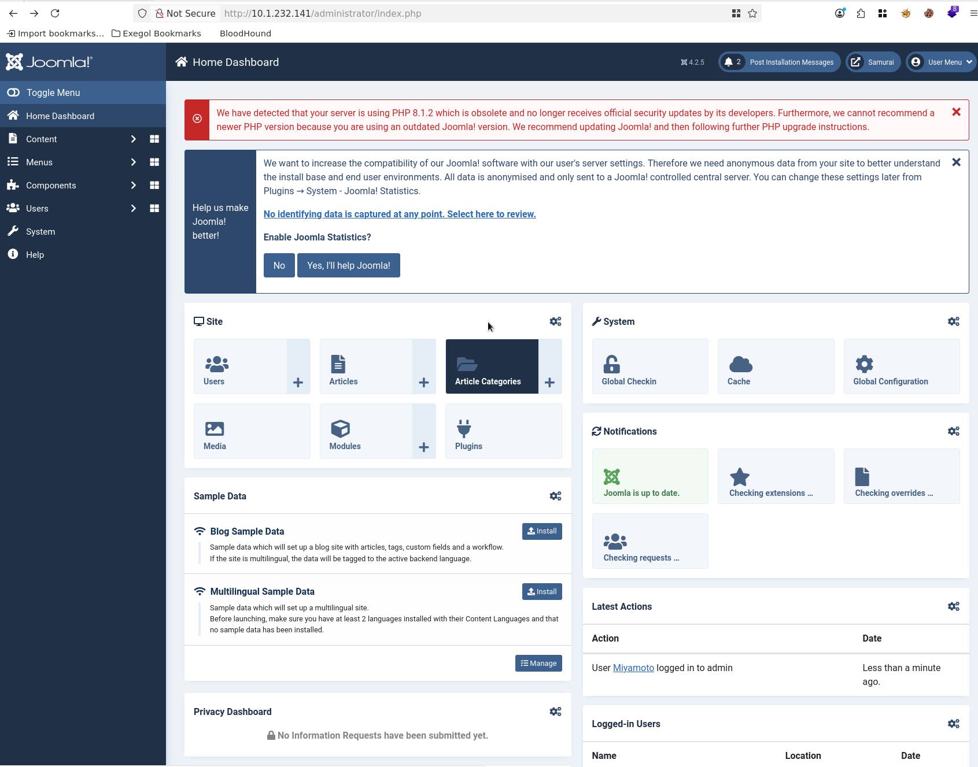Open Components dashboard grid icon

pyautogui.click(x=154, y=185)
